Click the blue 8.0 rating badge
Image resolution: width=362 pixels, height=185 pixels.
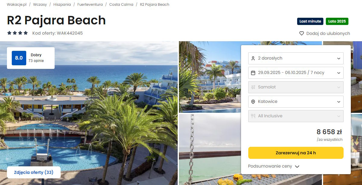pos(19,58)
